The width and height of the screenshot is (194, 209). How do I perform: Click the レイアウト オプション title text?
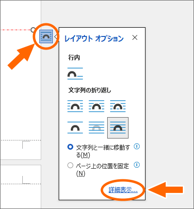tap(94, 38)
